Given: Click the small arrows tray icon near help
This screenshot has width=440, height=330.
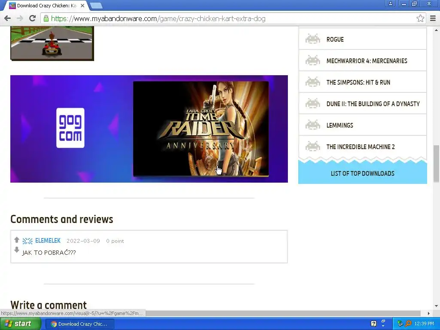Looking at the screenshot, I should point(383,323).
